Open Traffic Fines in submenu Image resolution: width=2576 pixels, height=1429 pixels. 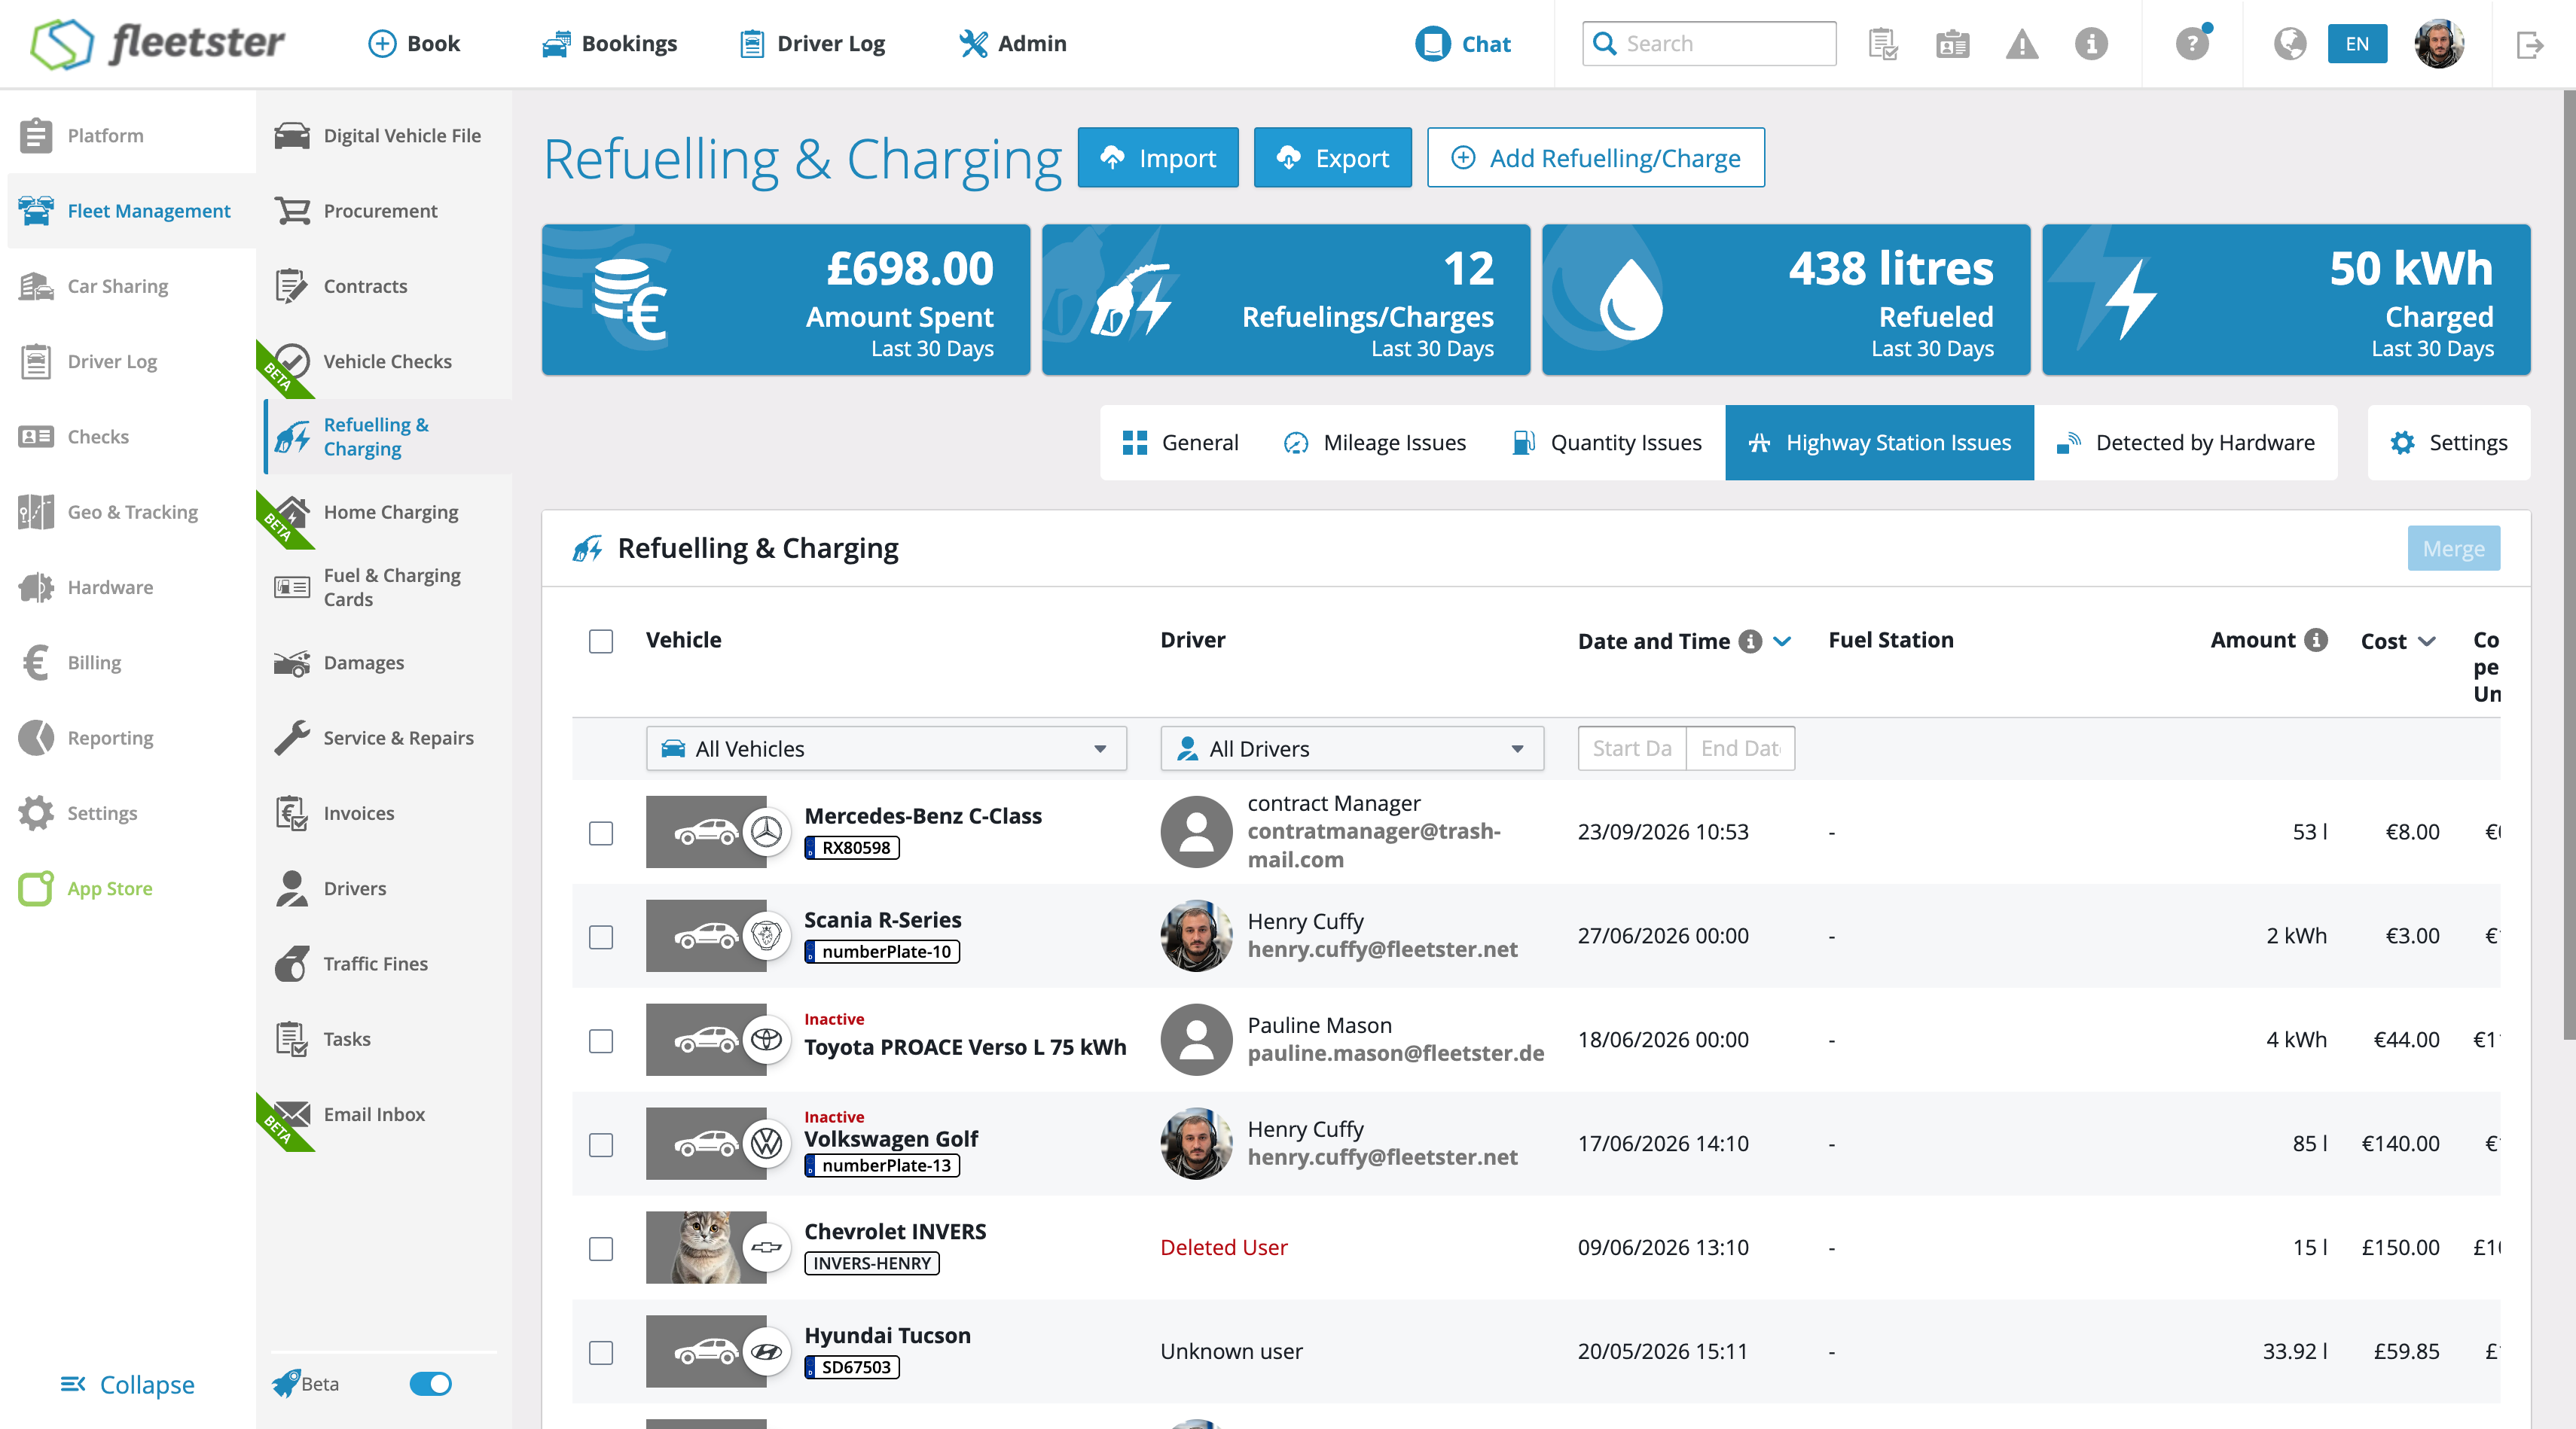click(384, 963)
